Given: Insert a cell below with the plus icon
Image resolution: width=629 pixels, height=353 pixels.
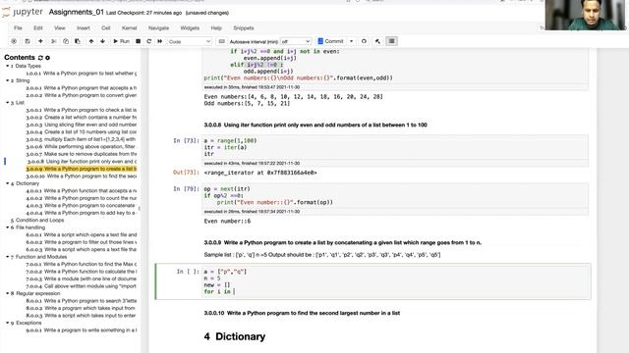Looking at the screenshot, I should click(x=40, y=41).
